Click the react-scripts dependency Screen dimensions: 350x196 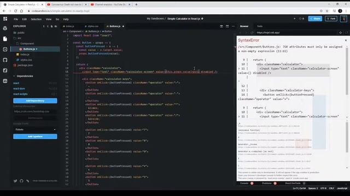pyautogui.click(x=20, y=94)
